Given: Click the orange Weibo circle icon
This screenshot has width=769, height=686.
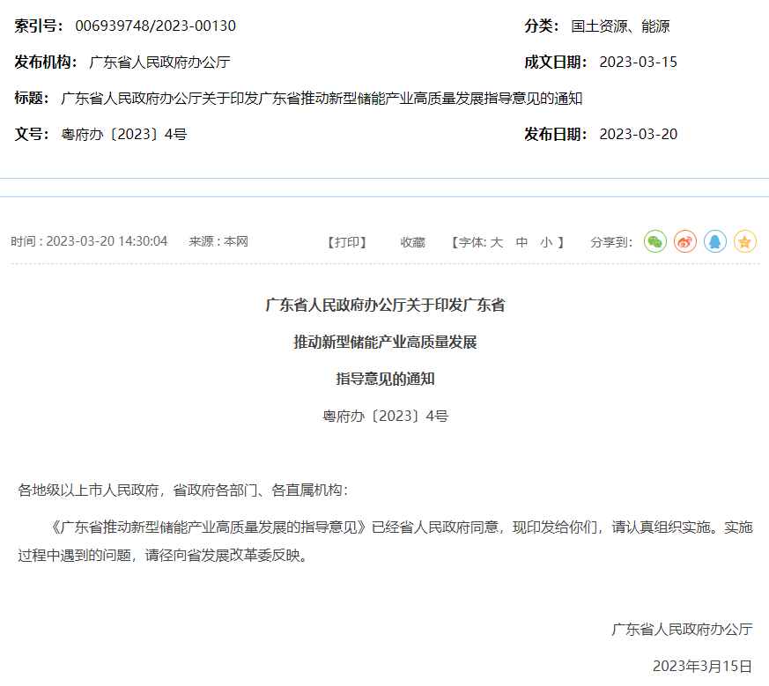Looking at the screenshot, I should click(x=684, y=241).
